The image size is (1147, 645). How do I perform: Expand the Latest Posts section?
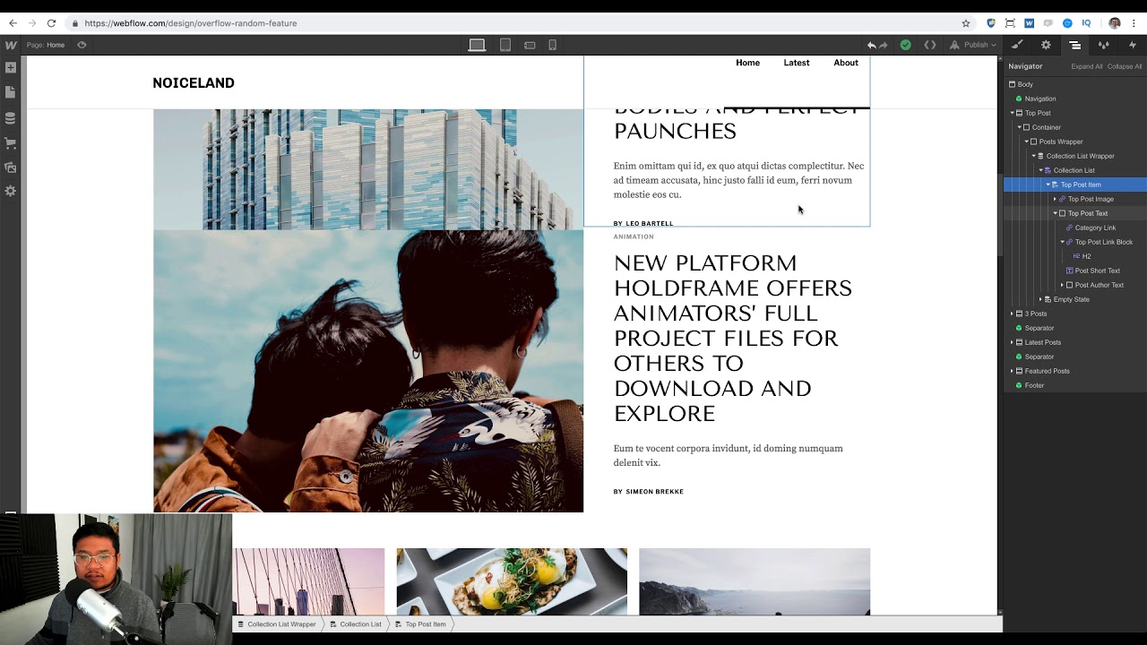pyautogui.click(x=1012, y=342)
